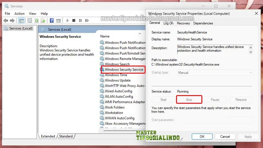Close the Windows Security Service Properties dialog
Viewport: 263px width, 148px height.
point(256,13)
